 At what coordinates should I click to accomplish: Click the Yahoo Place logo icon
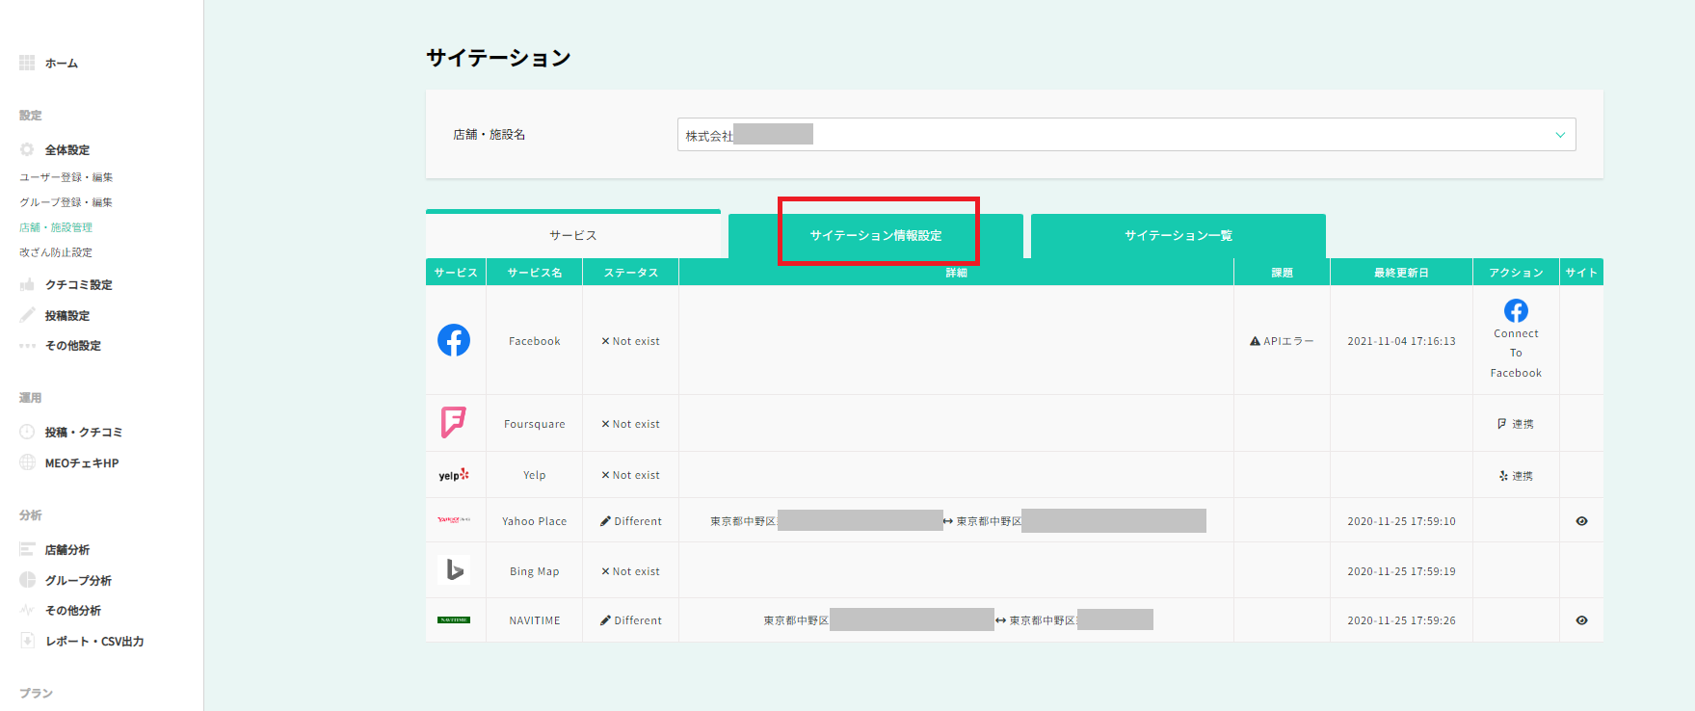click(x=454, y=520)
